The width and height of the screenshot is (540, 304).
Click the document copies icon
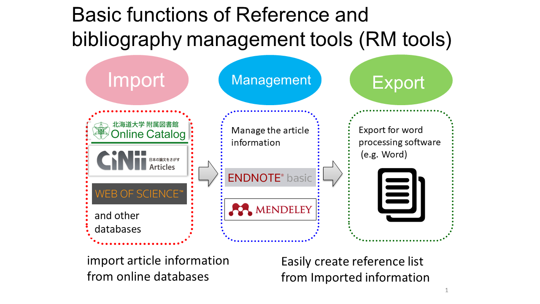click(x=401, y=195)
